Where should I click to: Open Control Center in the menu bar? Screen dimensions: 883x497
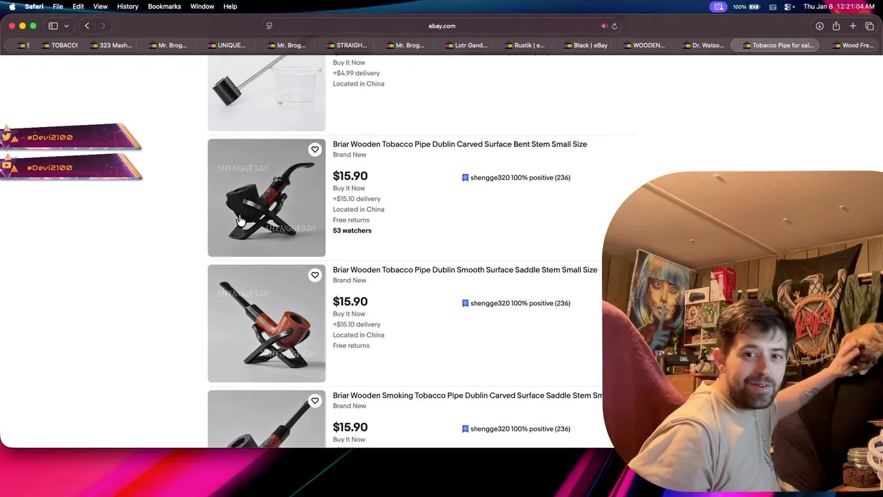click(x=787, y=6)
